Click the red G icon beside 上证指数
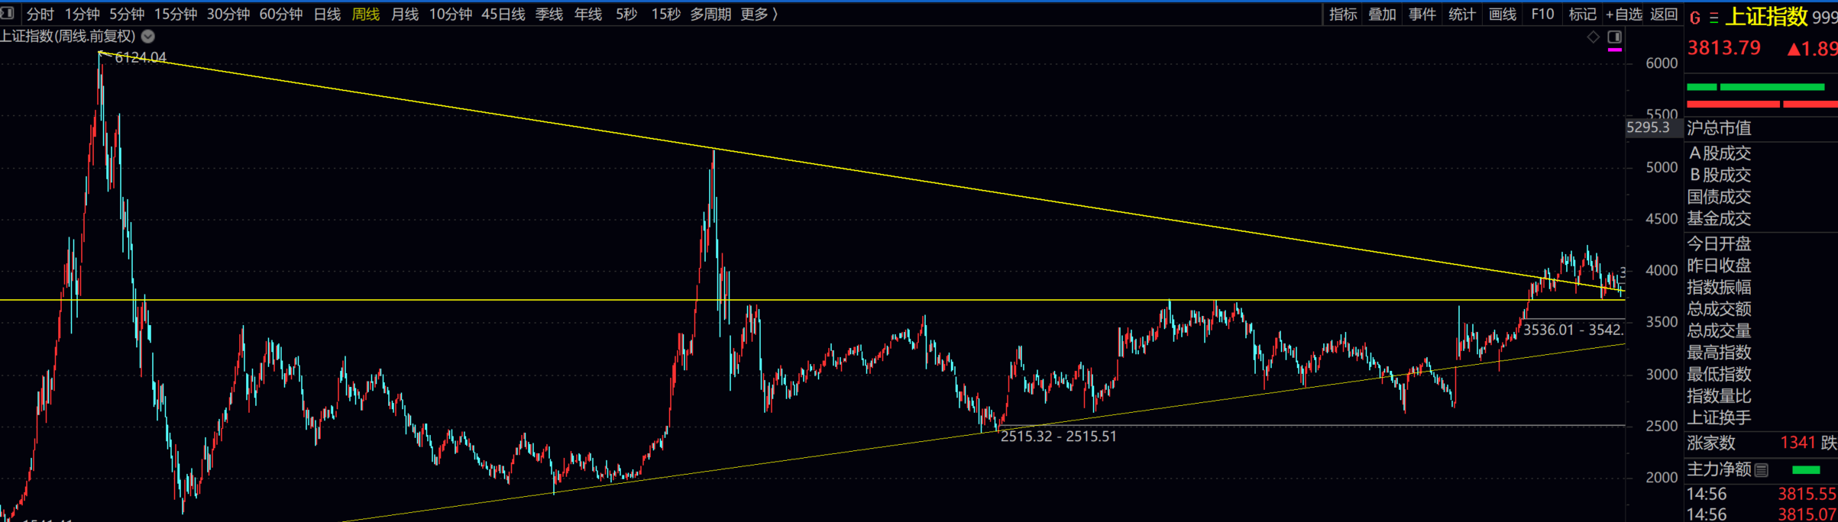The width and height of the screenshot is (1838, 522). (1694, 18)
